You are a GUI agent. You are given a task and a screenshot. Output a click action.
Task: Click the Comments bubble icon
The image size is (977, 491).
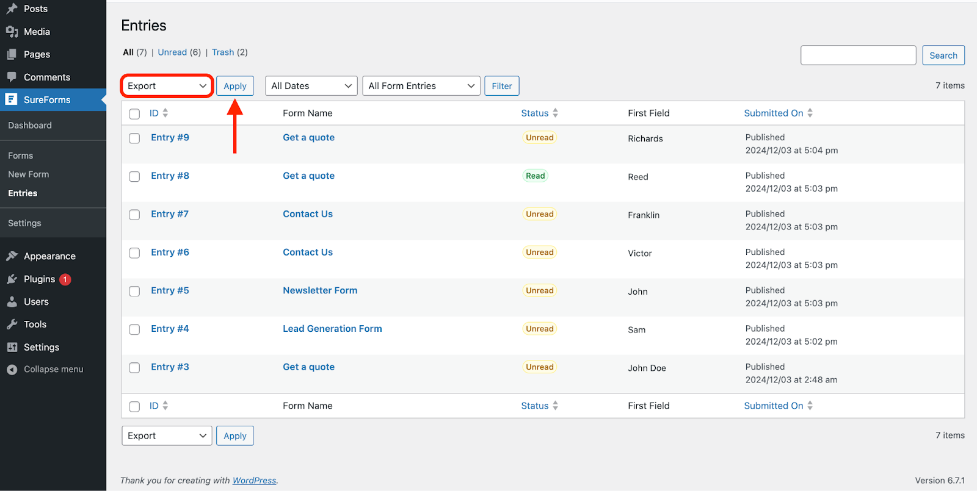point(12,77)
